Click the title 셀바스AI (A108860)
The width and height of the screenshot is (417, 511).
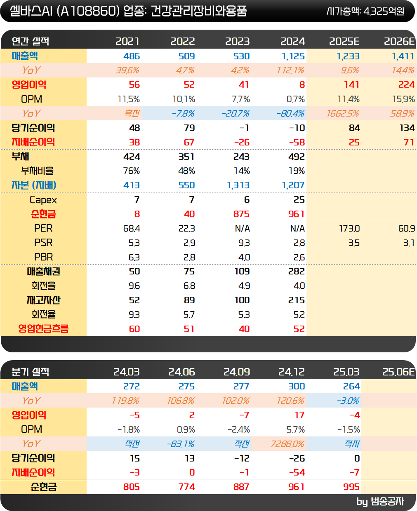click(x=64, y=11)
